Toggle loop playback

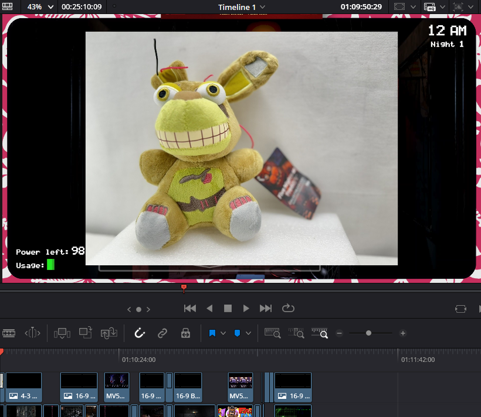288,308
